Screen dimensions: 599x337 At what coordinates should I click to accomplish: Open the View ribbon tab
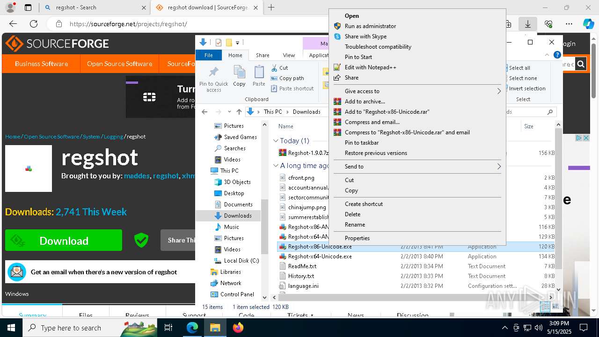coord(289,55)
